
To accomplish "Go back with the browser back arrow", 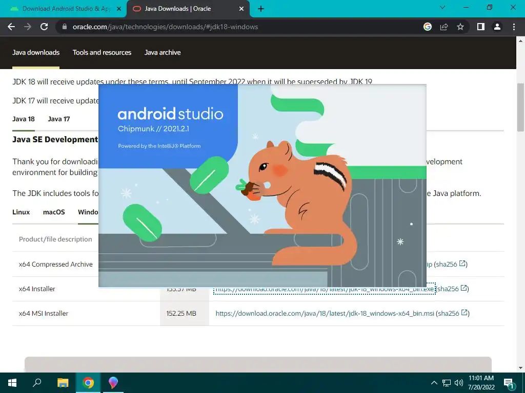I will click(x=11, y=27).
